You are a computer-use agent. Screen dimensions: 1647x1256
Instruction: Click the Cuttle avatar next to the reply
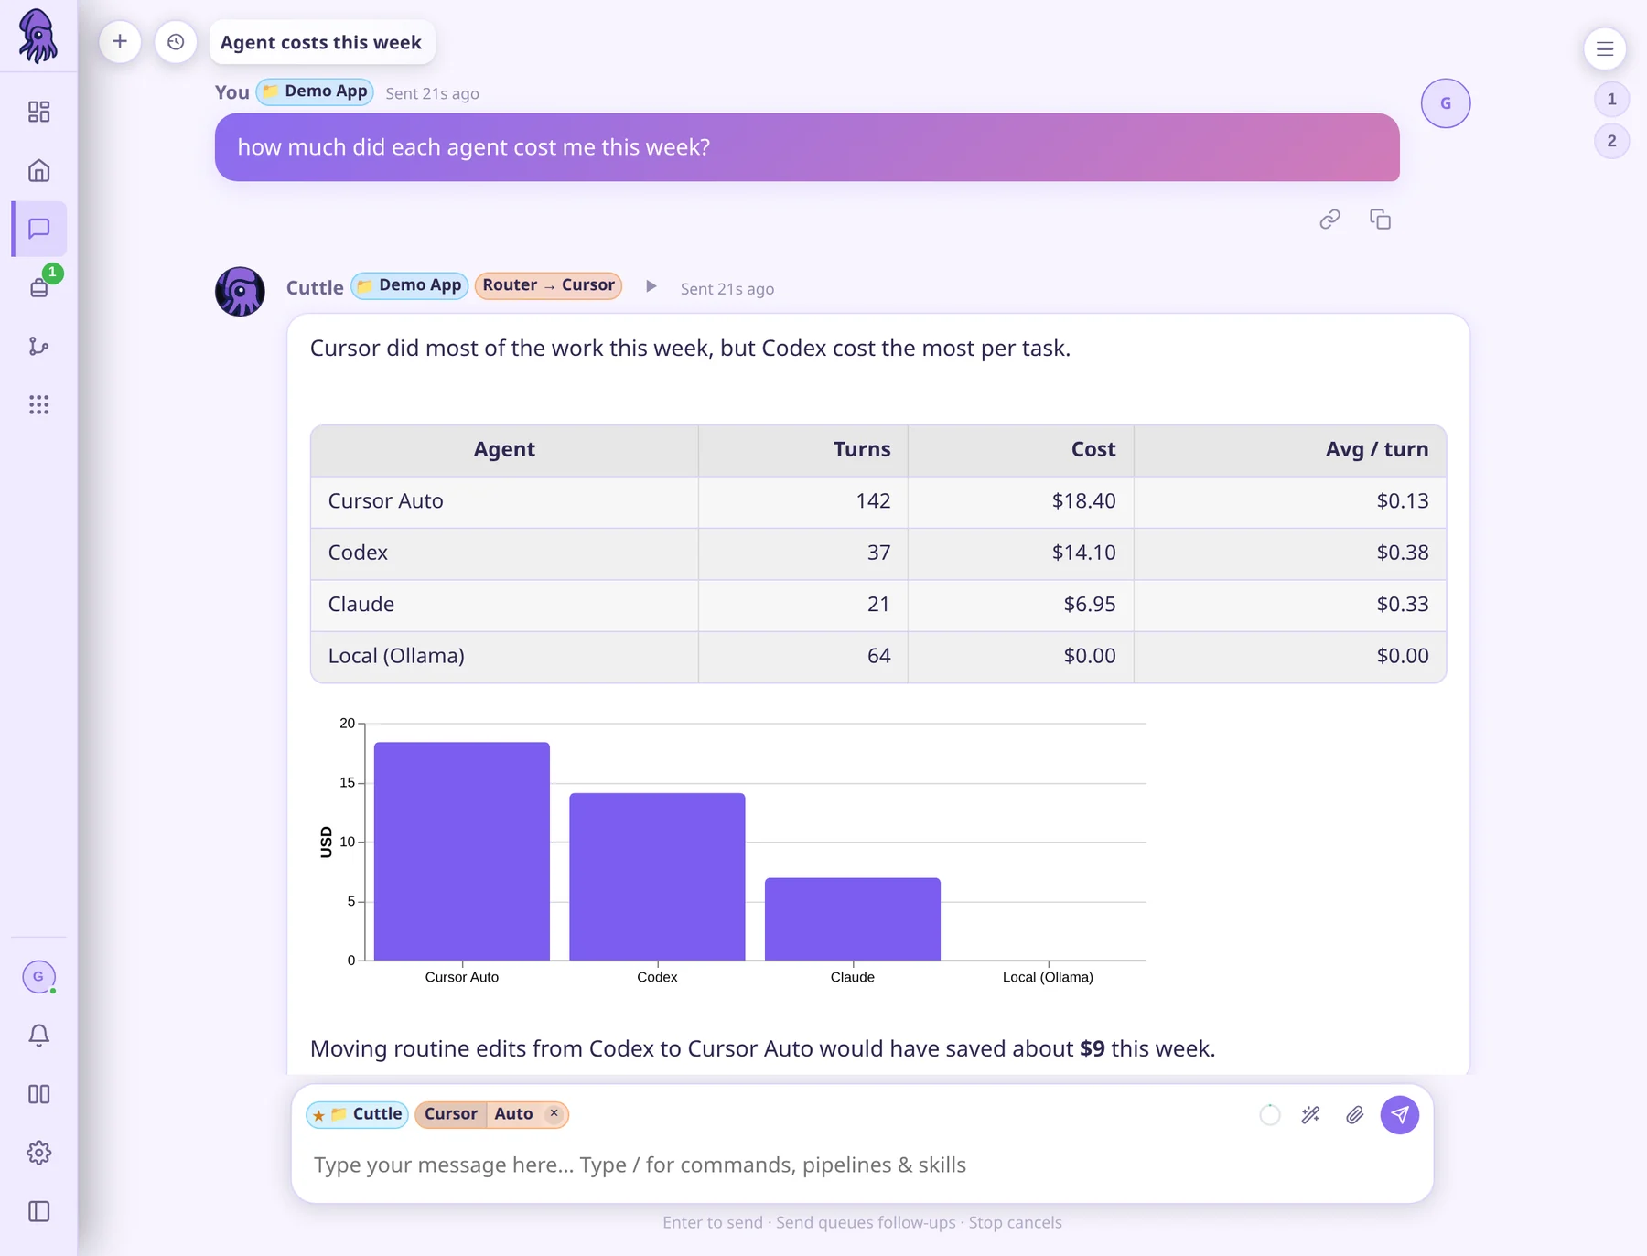pos(240,292)
